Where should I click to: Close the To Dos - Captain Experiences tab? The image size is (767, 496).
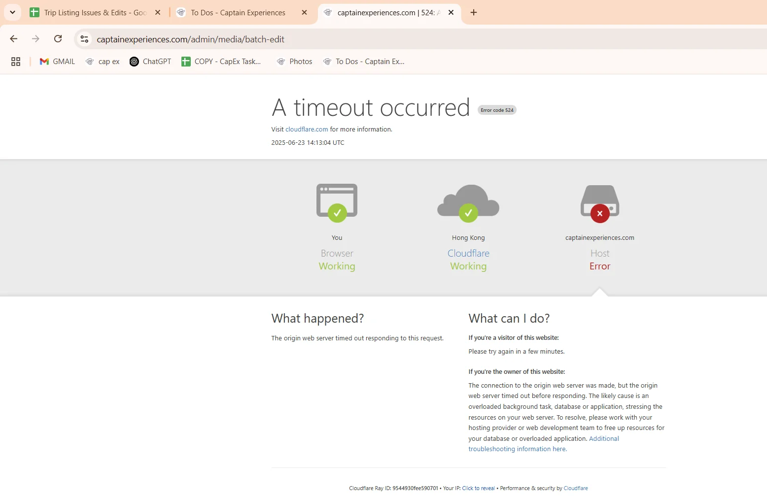pos(305,13)
